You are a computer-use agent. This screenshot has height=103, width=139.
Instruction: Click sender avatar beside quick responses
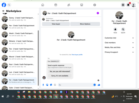pyautogui.click(x=44, y=78)
